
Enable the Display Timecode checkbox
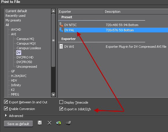61,102
